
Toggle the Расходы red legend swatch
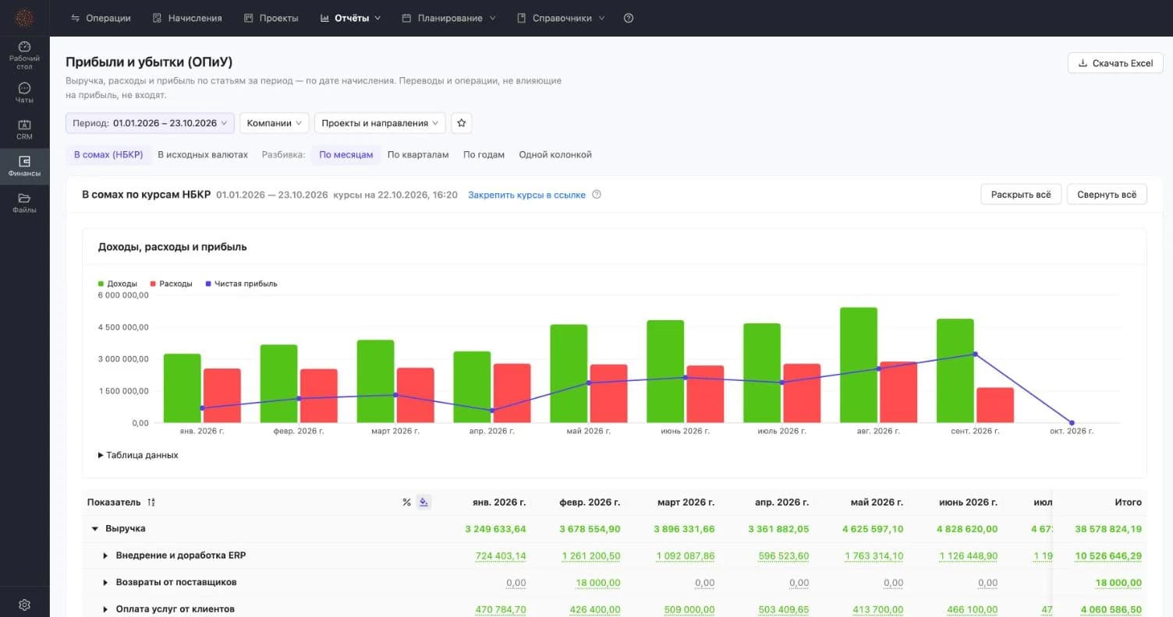(153, 284)
